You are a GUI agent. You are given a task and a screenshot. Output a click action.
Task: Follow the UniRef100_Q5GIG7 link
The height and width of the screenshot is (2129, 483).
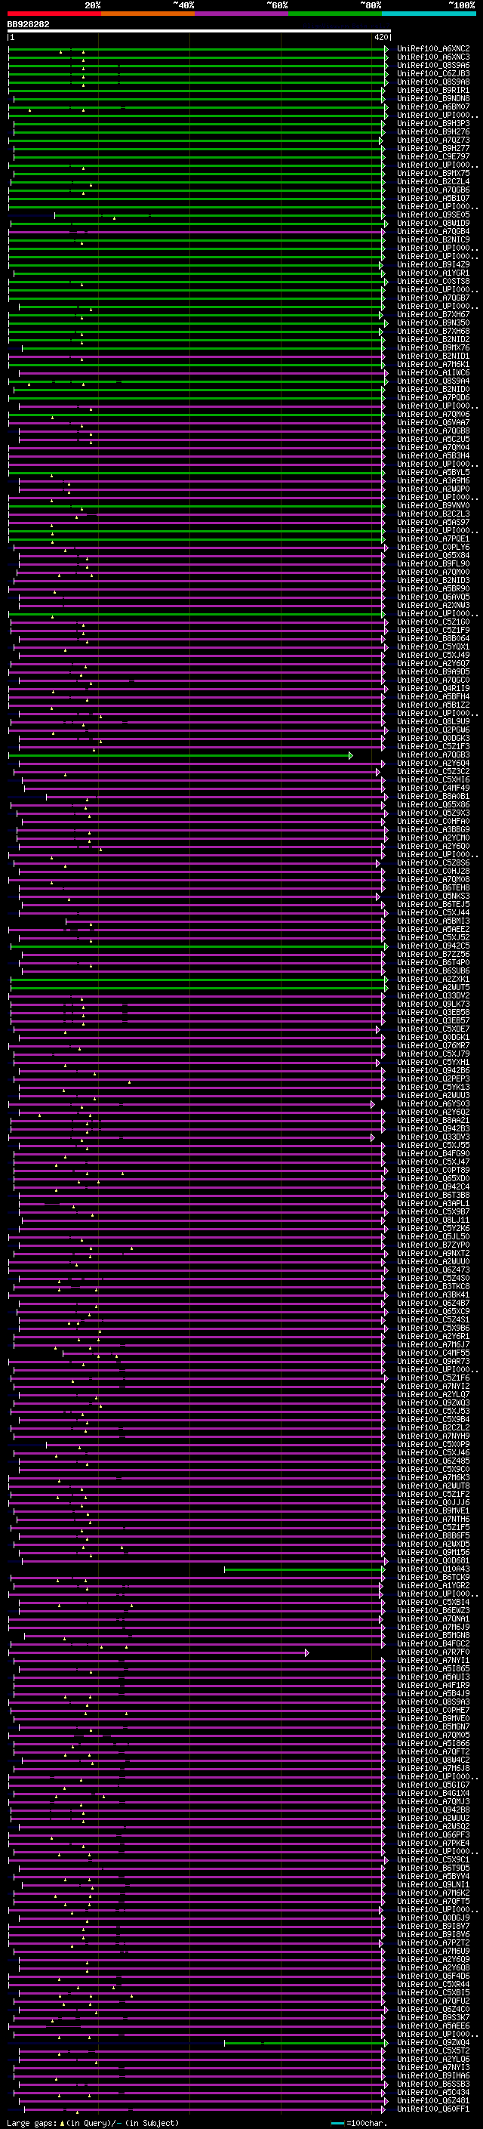(433, 1785)
